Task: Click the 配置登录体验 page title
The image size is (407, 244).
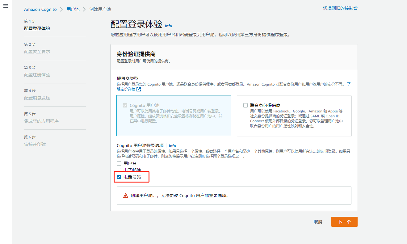Action: coord(136,24)
